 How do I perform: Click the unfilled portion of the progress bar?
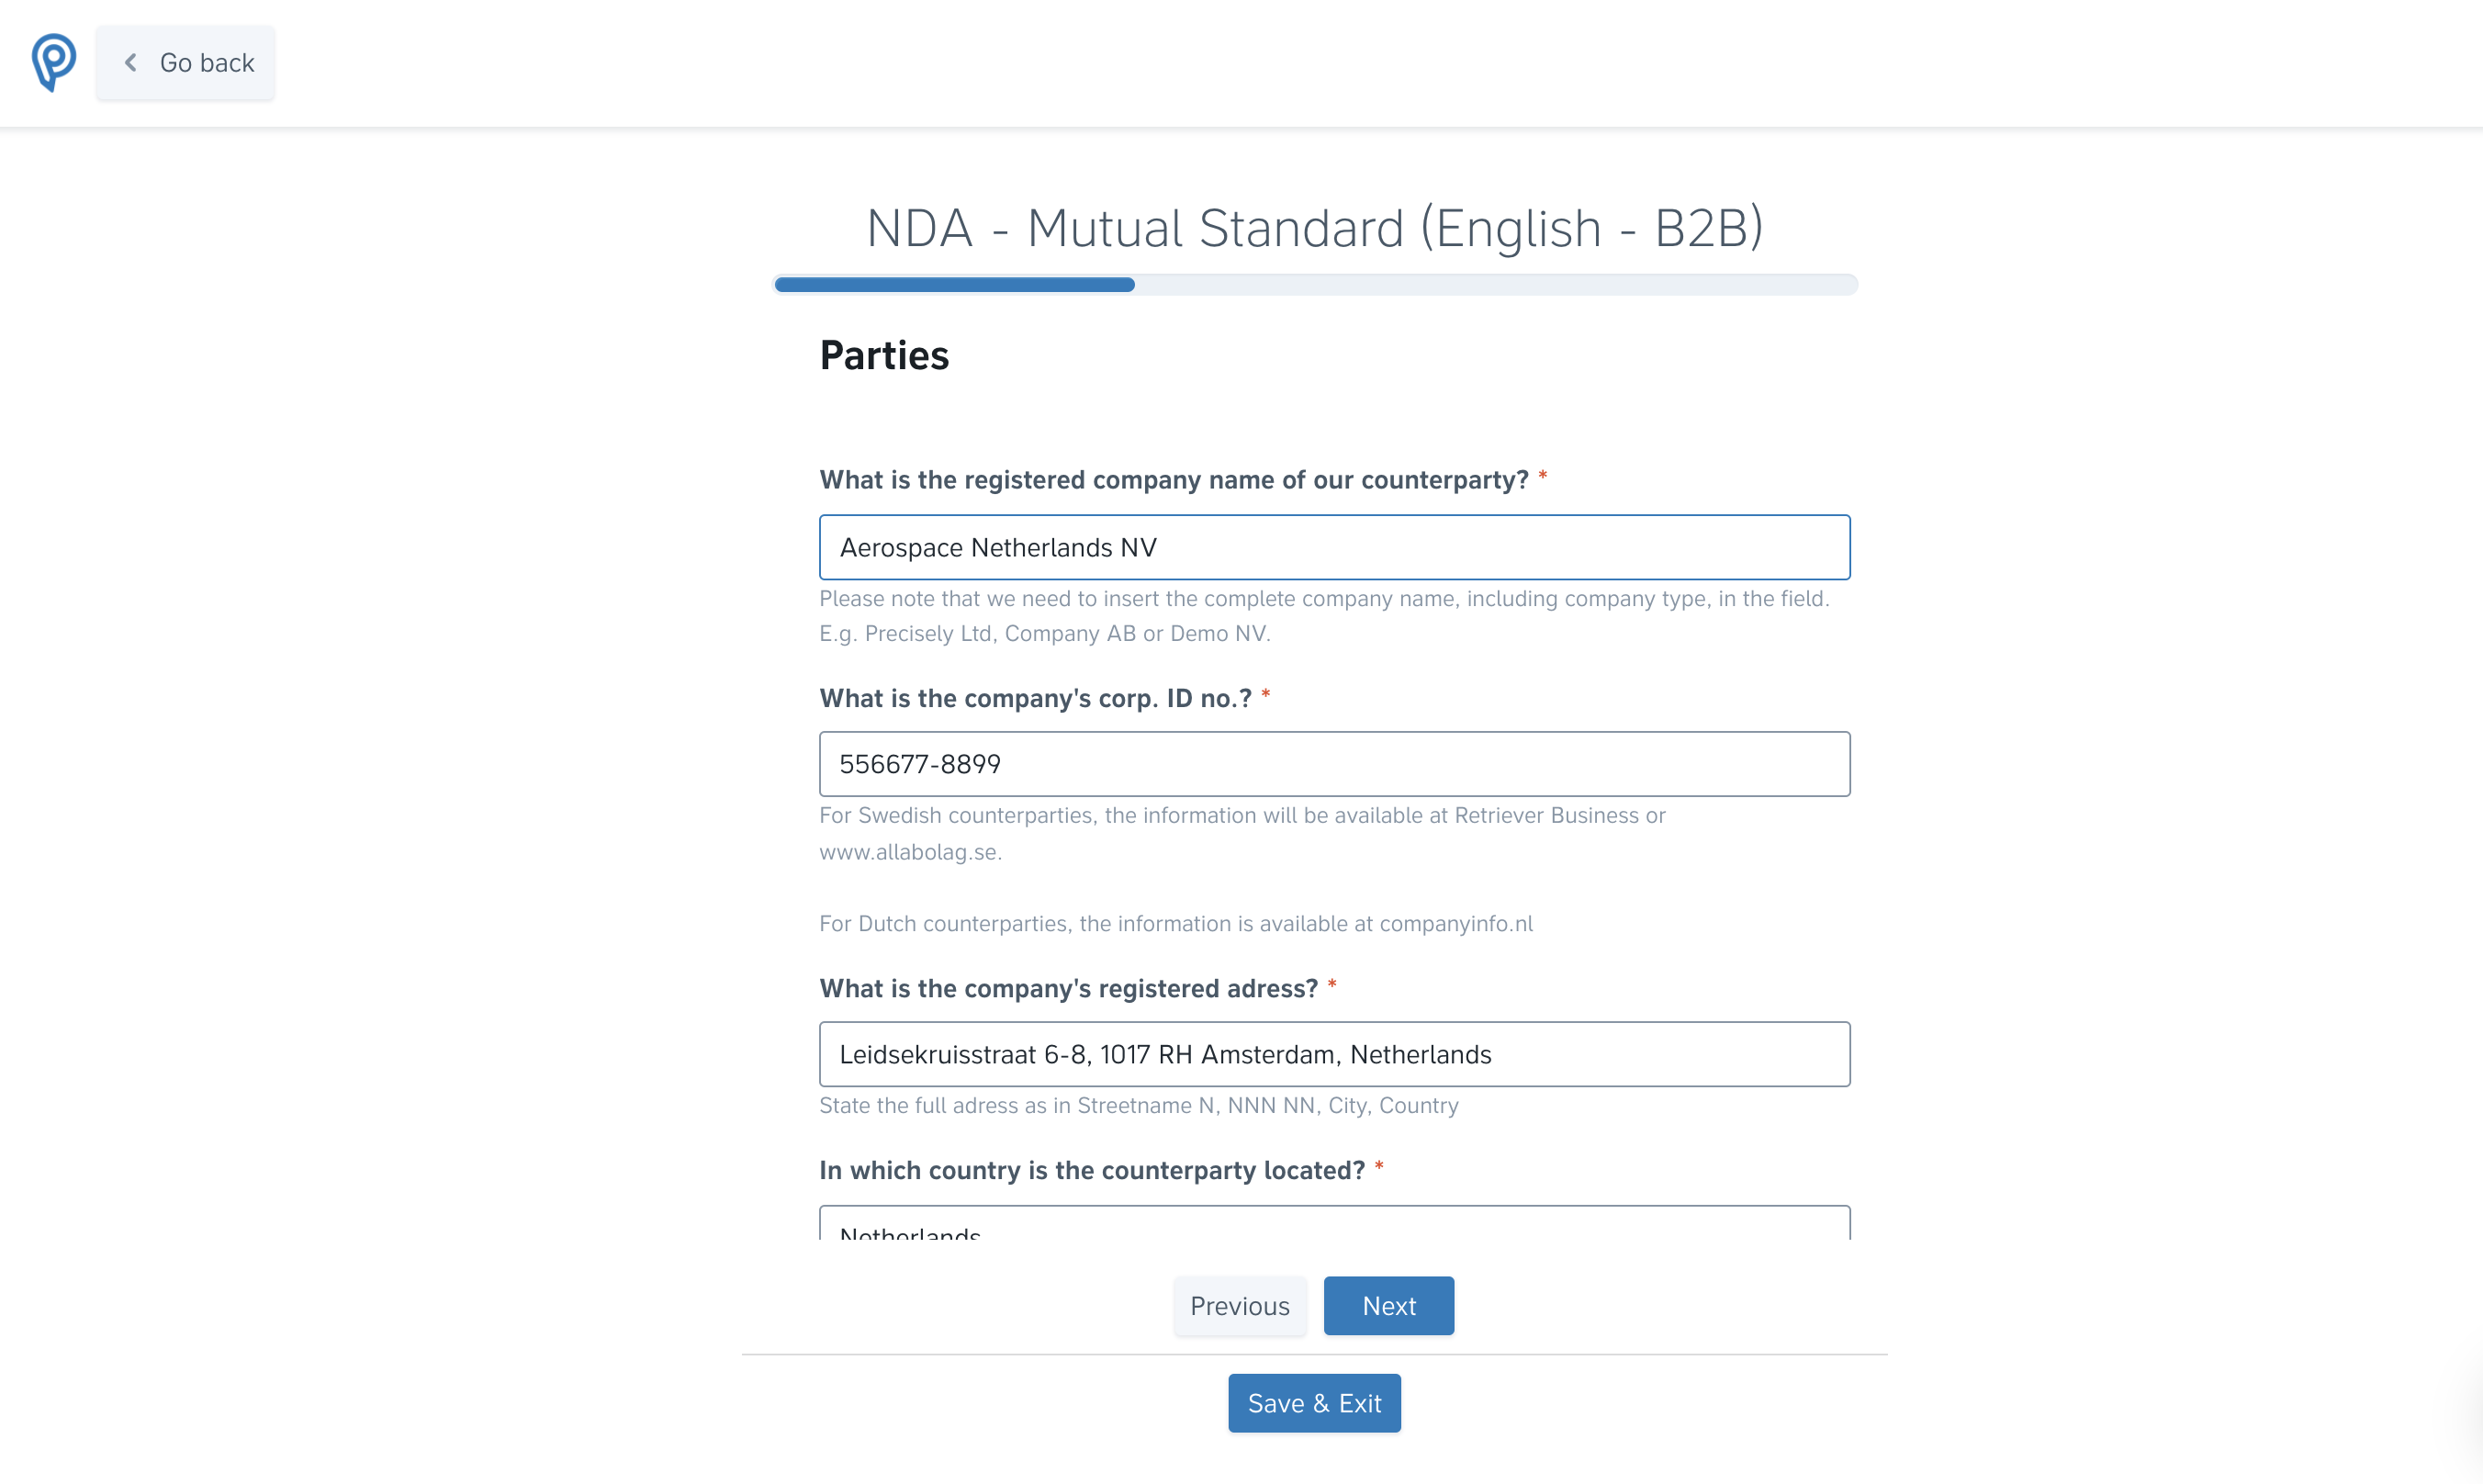(x=1496, y=285)
